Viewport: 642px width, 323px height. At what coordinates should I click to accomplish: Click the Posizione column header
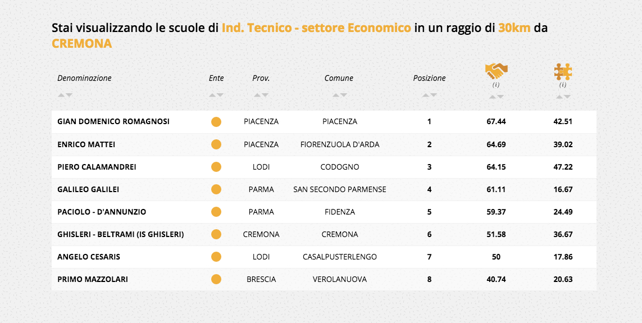pyautogui.click(x=429, y=78)
